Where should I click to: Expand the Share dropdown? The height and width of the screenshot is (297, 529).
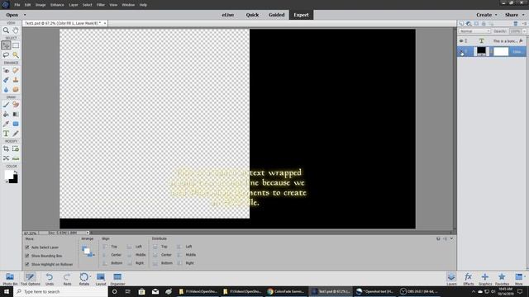pos(514,15)
